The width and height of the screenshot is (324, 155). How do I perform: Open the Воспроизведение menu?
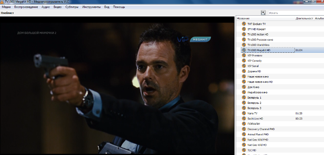tap(26, 7)
